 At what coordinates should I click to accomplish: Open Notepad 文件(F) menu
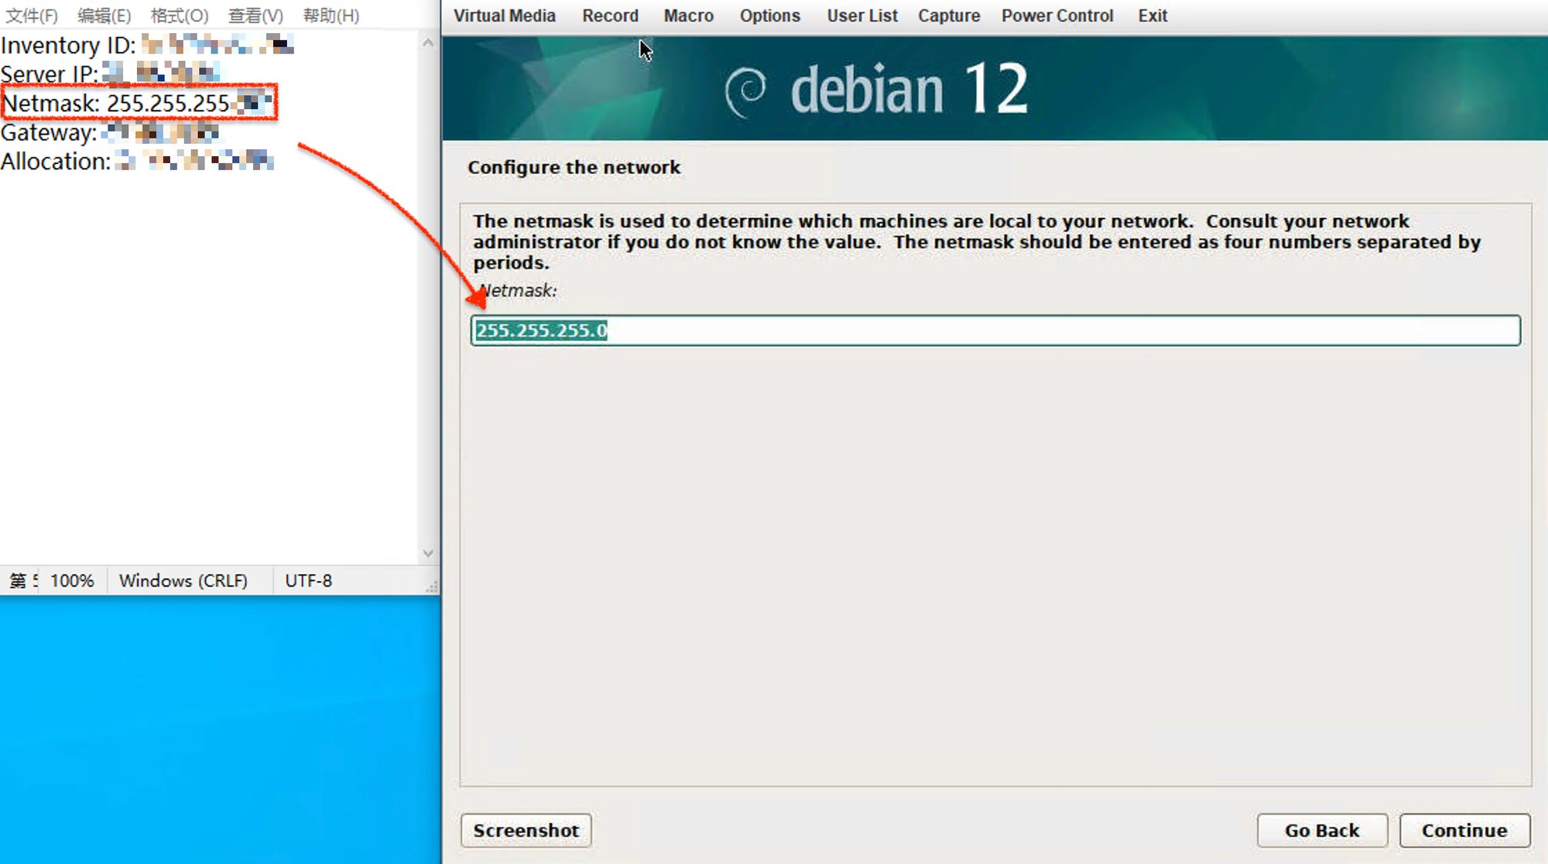click(32, 15)
